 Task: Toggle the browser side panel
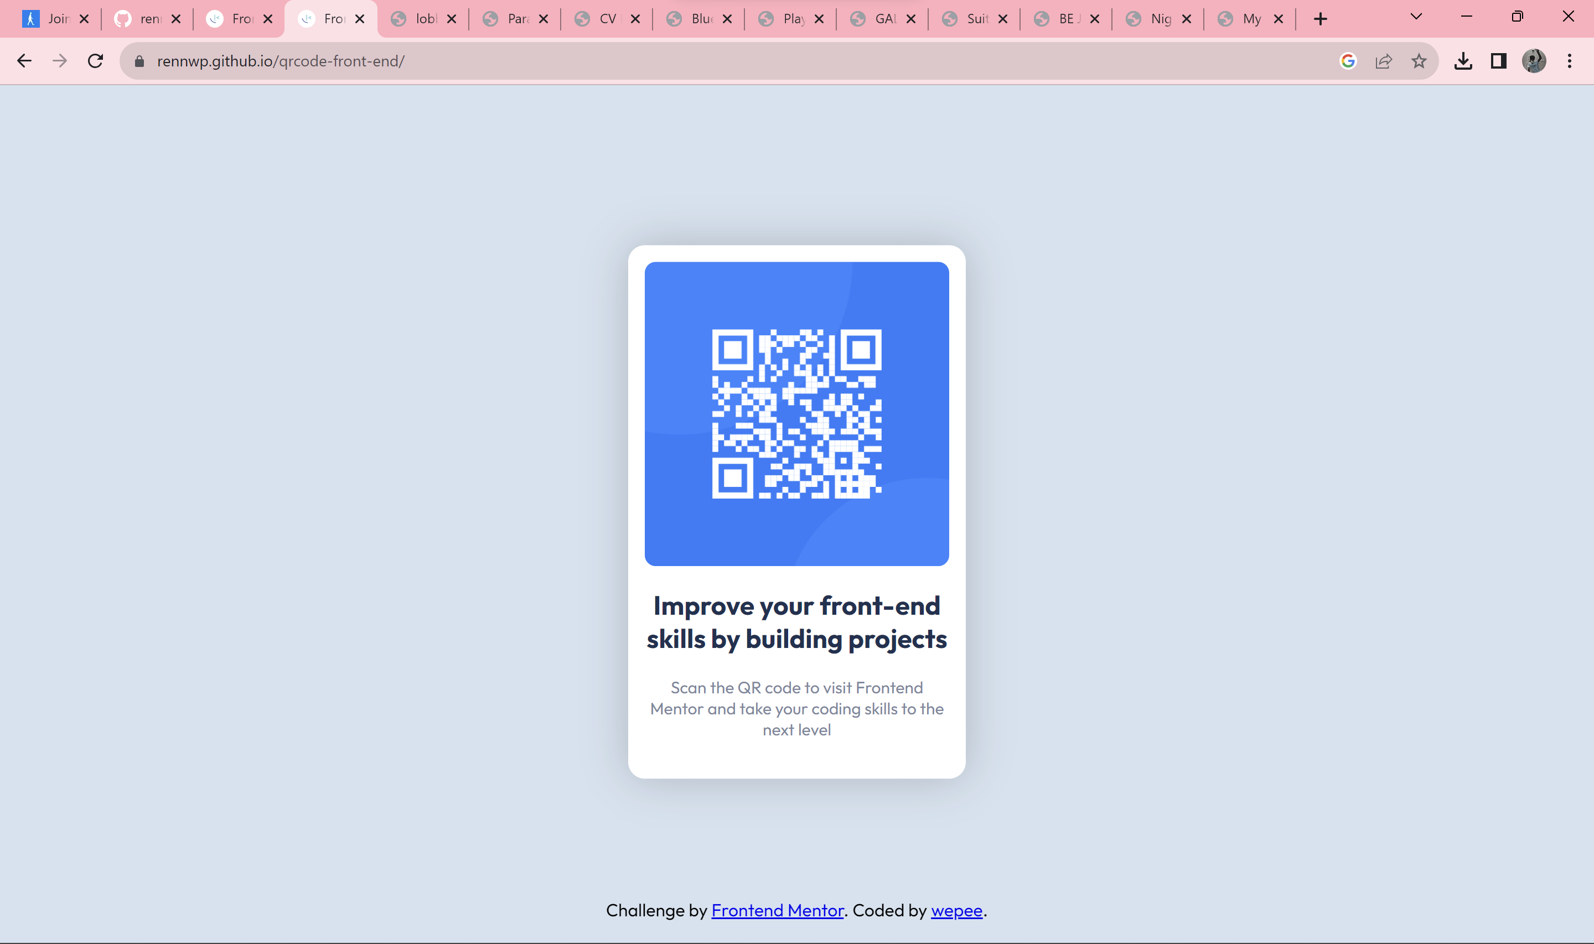(1499, 61)
